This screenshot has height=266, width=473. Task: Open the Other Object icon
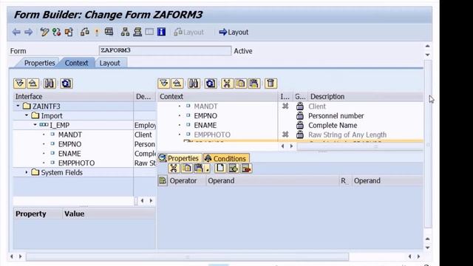coord(69,32)
